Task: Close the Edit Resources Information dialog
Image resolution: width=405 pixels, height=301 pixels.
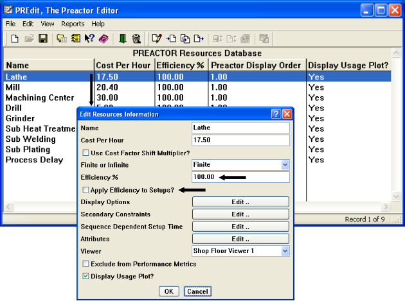Action: click(287, 114)
